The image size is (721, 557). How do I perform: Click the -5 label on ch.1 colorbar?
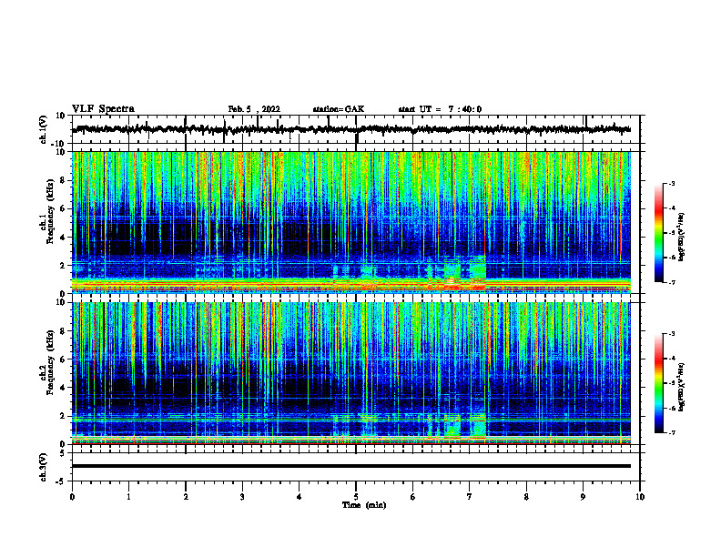click(x=672, y=233)
